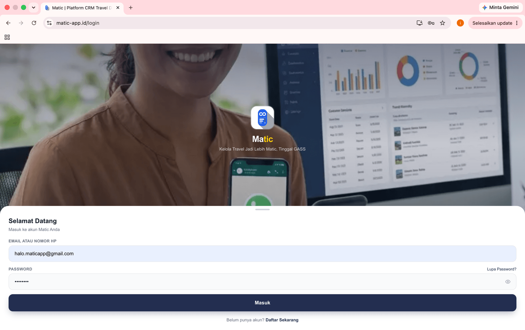Click the email atau nomor HP field
Screen dimensions: 525x330
pos(262,253)
